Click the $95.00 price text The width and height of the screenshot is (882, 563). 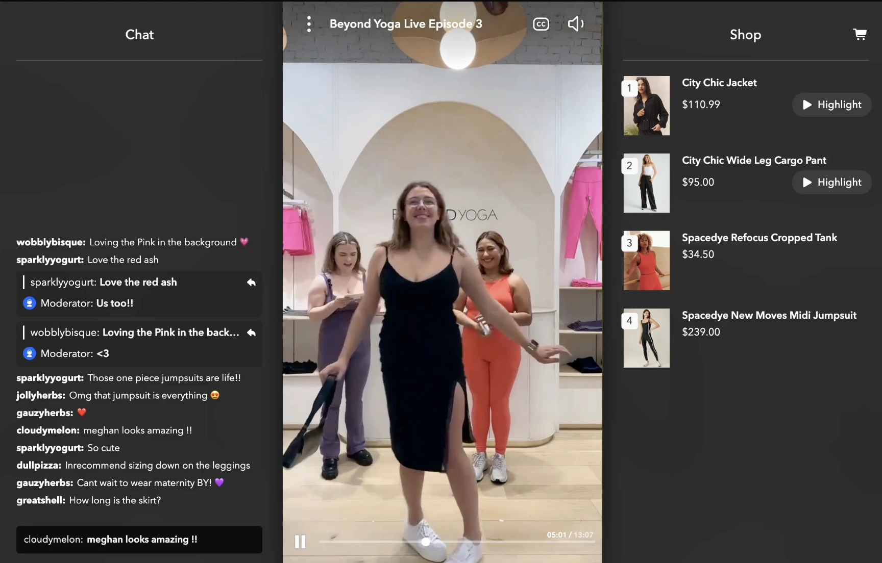(698, 182)
